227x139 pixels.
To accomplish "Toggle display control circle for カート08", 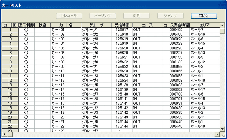I will pyautogui.click(x=26, y=62).
